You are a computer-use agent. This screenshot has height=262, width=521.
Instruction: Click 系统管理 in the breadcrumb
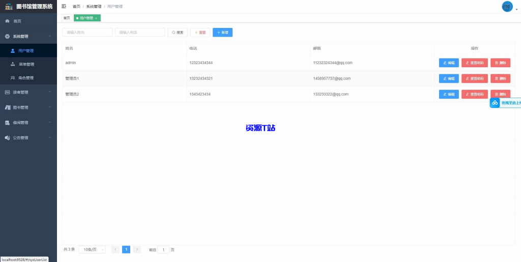(94, 6)
